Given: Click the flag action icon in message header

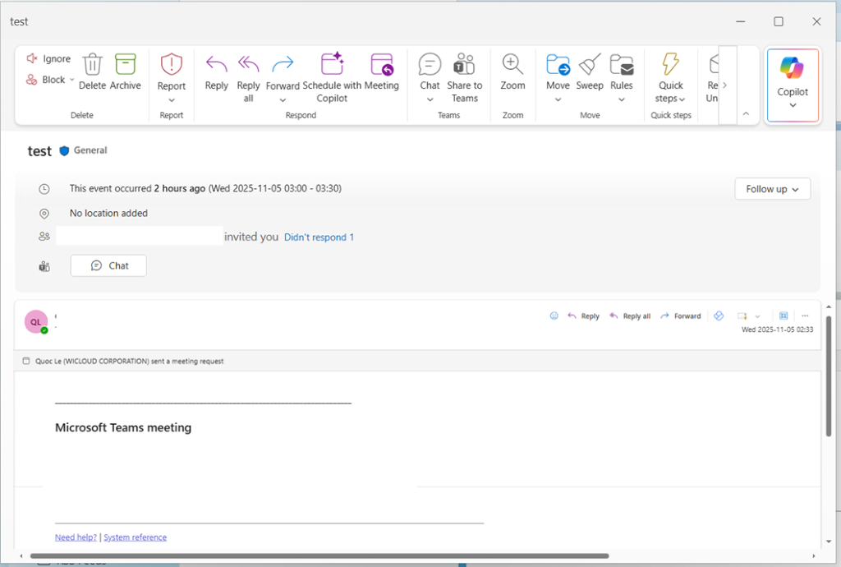Looking at the screenshot, I should (742, 316).
